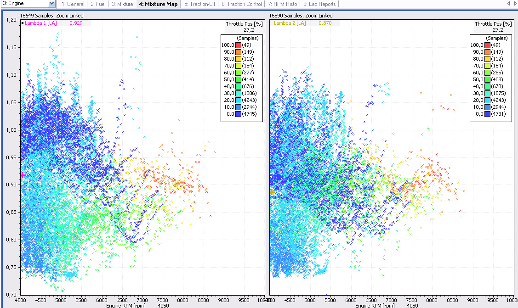Click the yellow cursor marker on Lambda 2 plot
518x308 pixels.
point(272,192)
